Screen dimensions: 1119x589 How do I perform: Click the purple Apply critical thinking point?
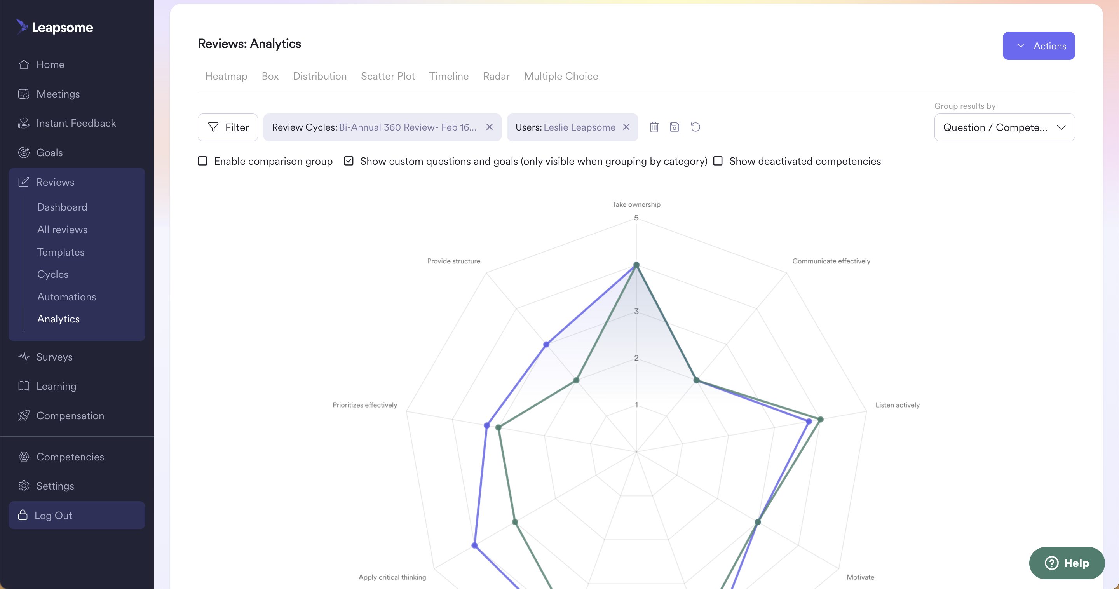click(474, 545)
